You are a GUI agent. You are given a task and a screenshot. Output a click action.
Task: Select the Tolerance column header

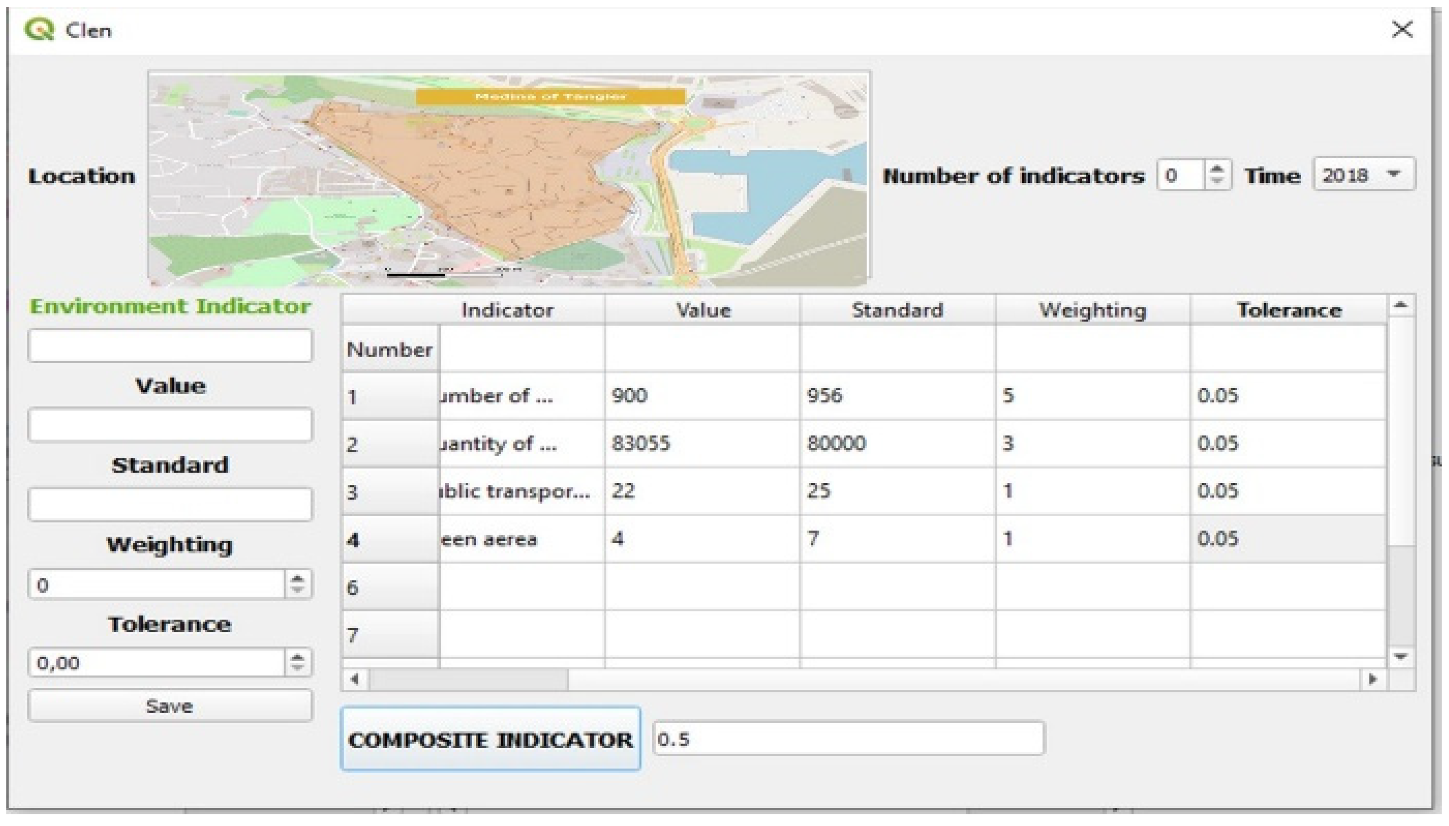tap(1288, 310)
